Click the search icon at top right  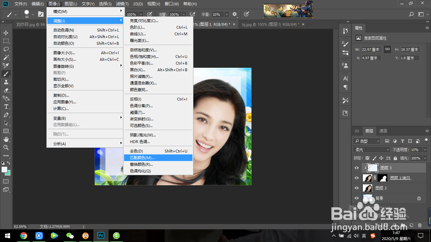411,14
